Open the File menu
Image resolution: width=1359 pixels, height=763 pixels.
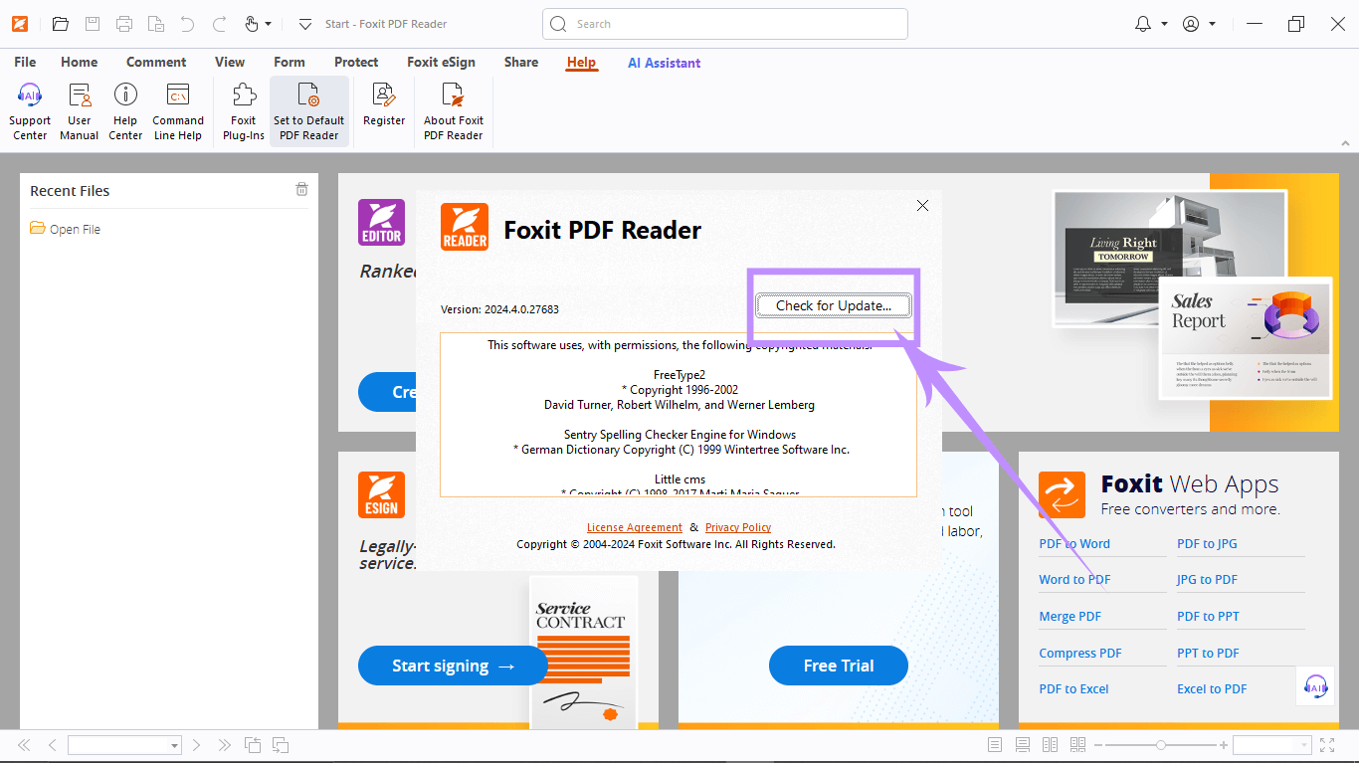(25, 62)
